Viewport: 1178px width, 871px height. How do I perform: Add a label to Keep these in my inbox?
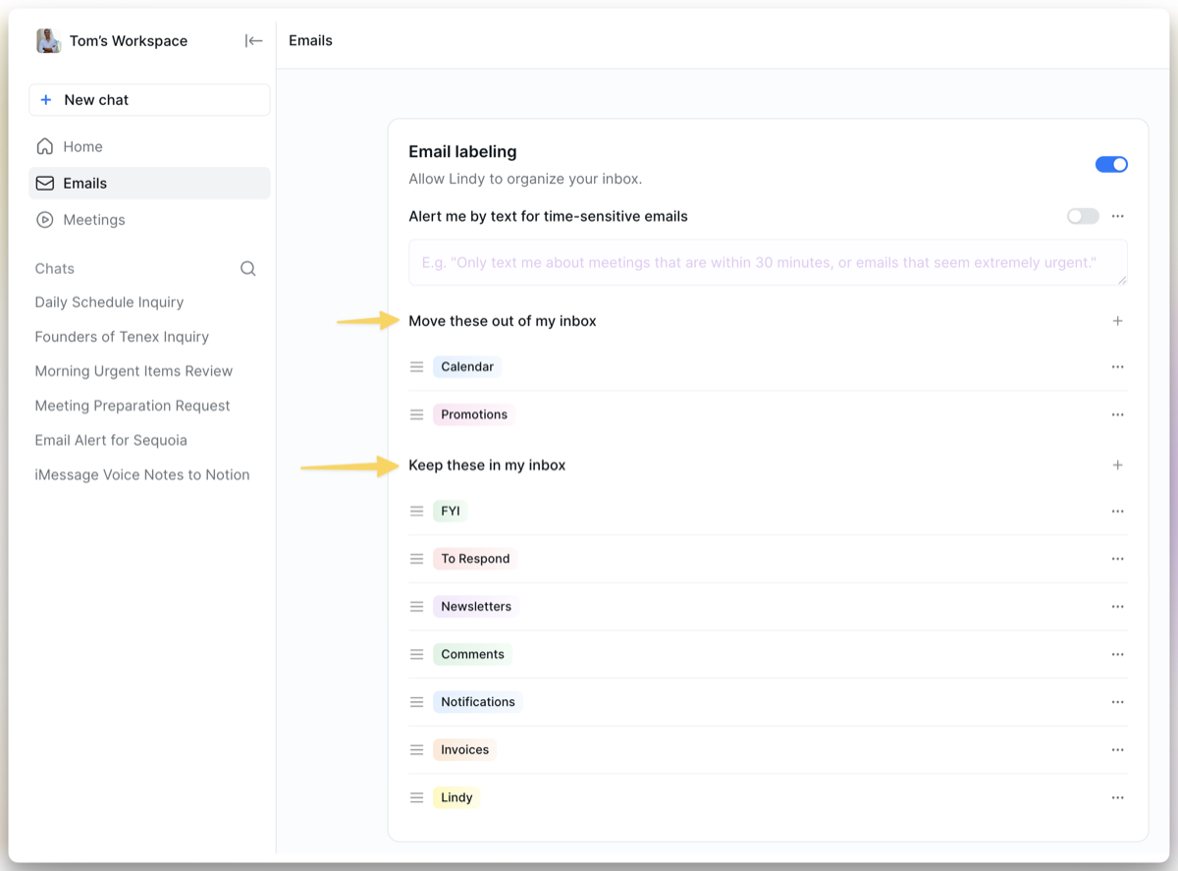(x=1117, y=464)
